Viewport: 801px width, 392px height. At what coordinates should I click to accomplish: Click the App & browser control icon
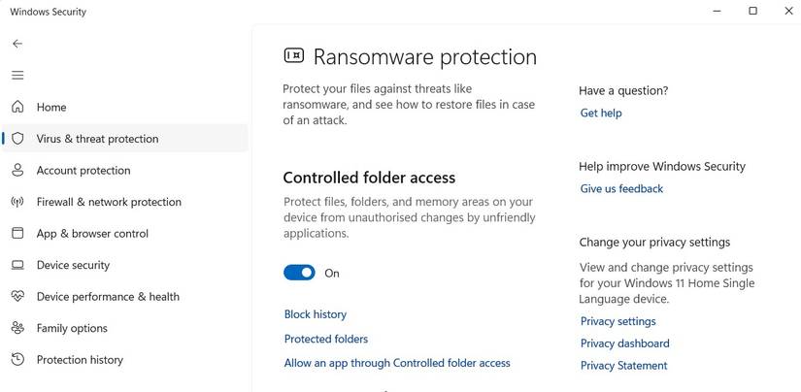tap(17, 233)
